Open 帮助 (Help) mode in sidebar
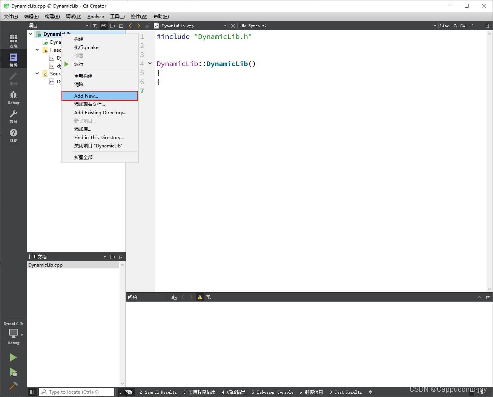Viewport: 493px width, 397px height. click(x=14, y=135)
